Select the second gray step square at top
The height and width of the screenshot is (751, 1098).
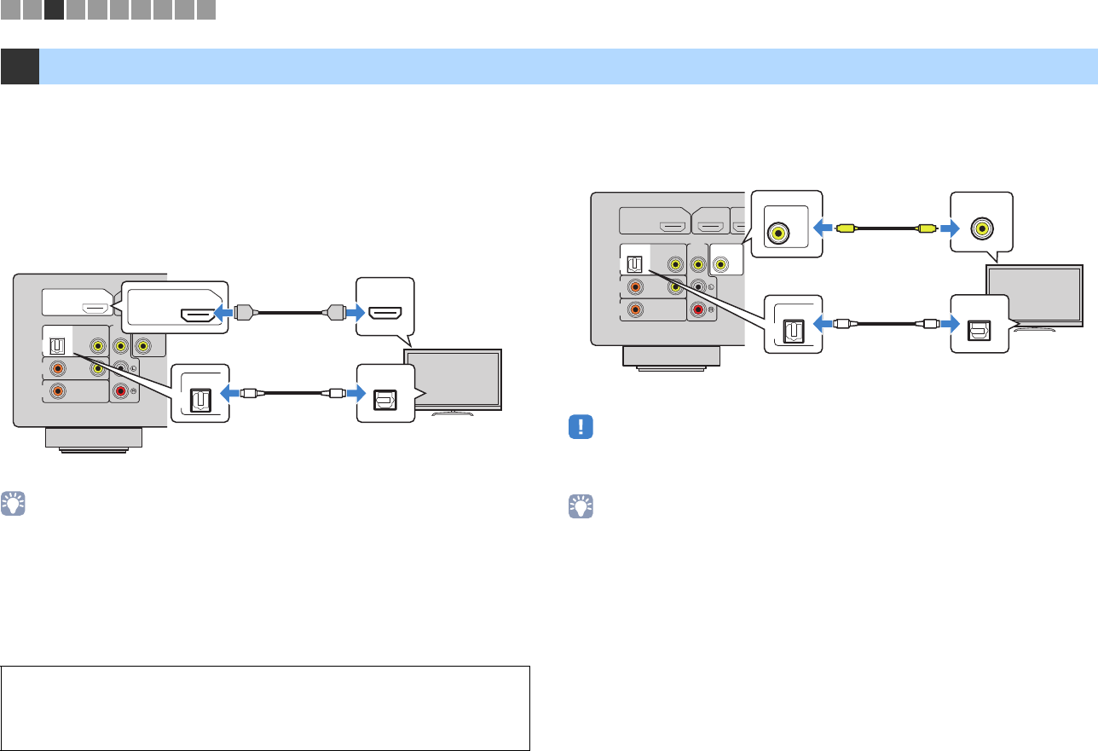tap(32, 10)
